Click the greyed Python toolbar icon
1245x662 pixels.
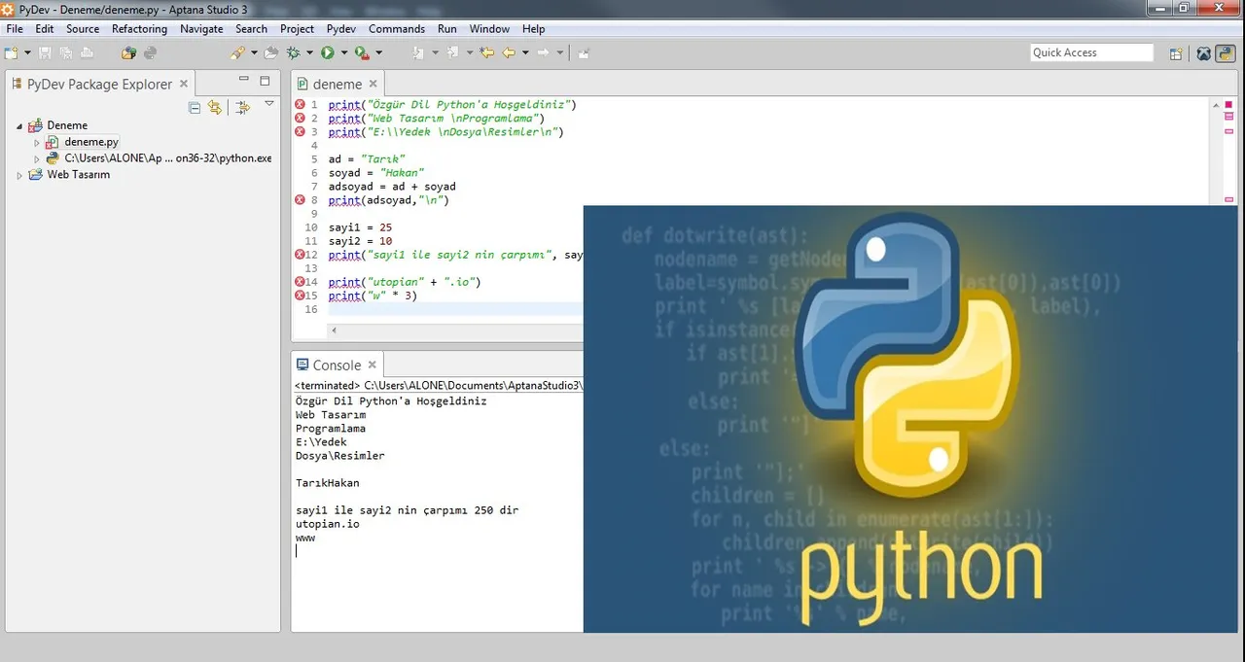click(149, 52)
